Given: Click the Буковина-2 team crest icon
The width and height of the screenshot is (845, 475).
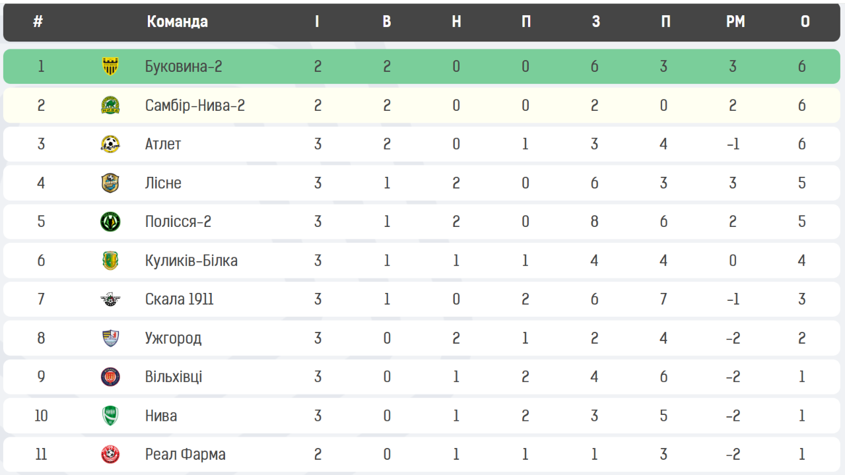Looking at the screenshot, I should 110,67.
